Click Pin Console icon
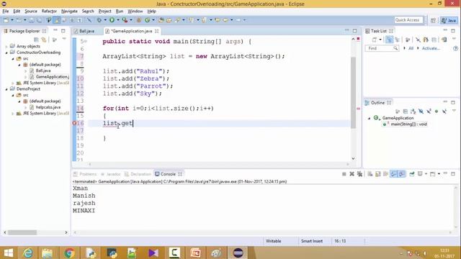The image size is (461, 259). coord(412,174)
